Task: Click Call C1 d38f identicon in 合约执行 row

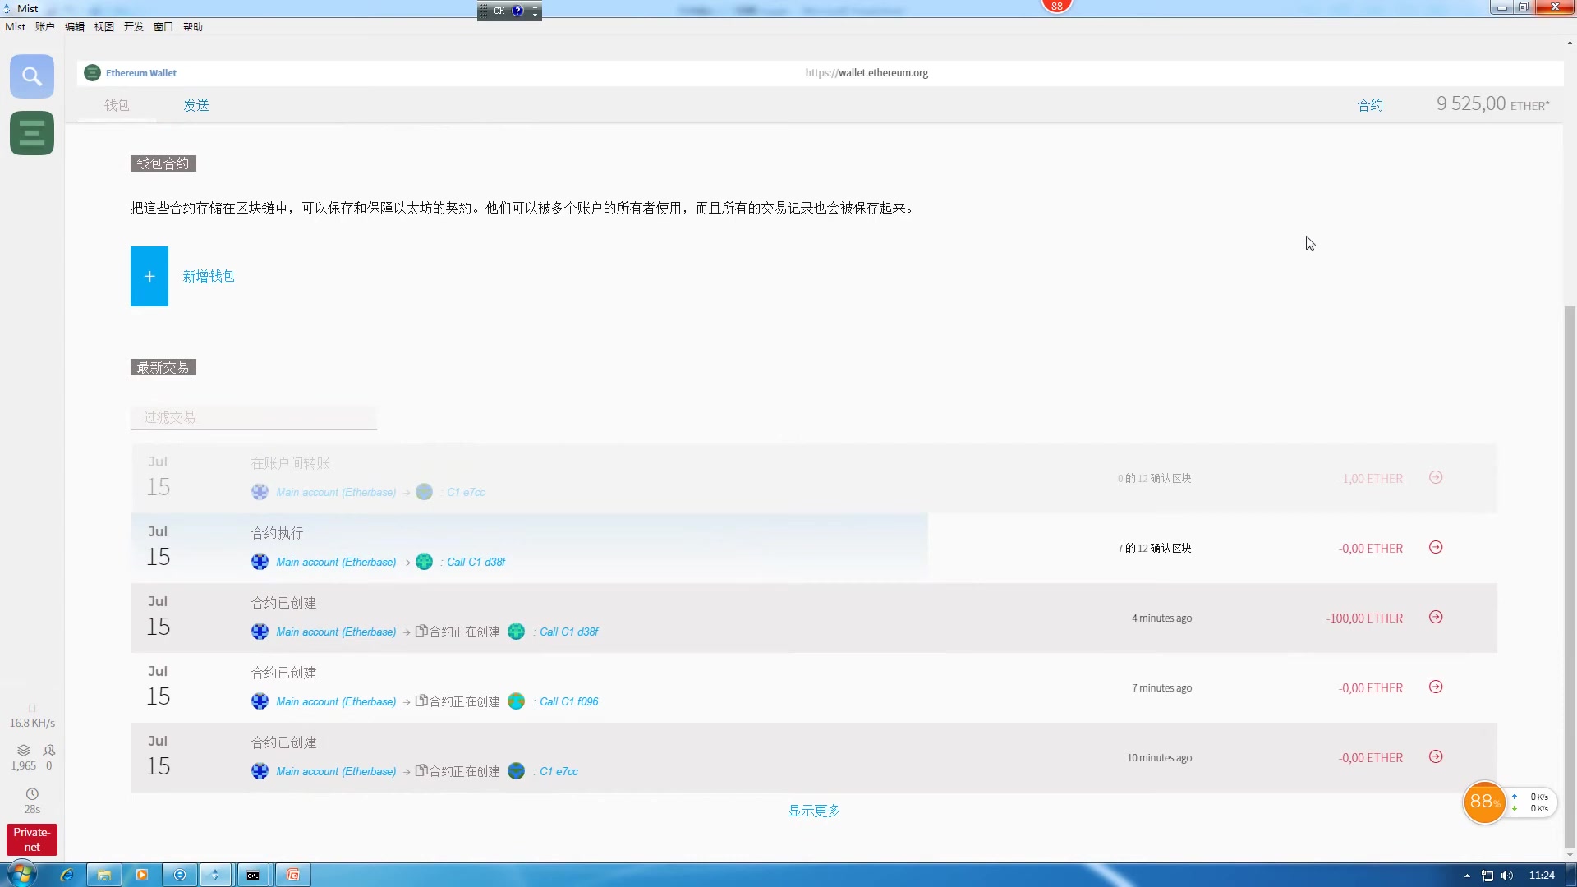Action: pos(424,562)
